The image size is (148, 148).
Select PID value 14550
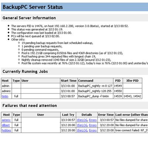click(118, 91)
